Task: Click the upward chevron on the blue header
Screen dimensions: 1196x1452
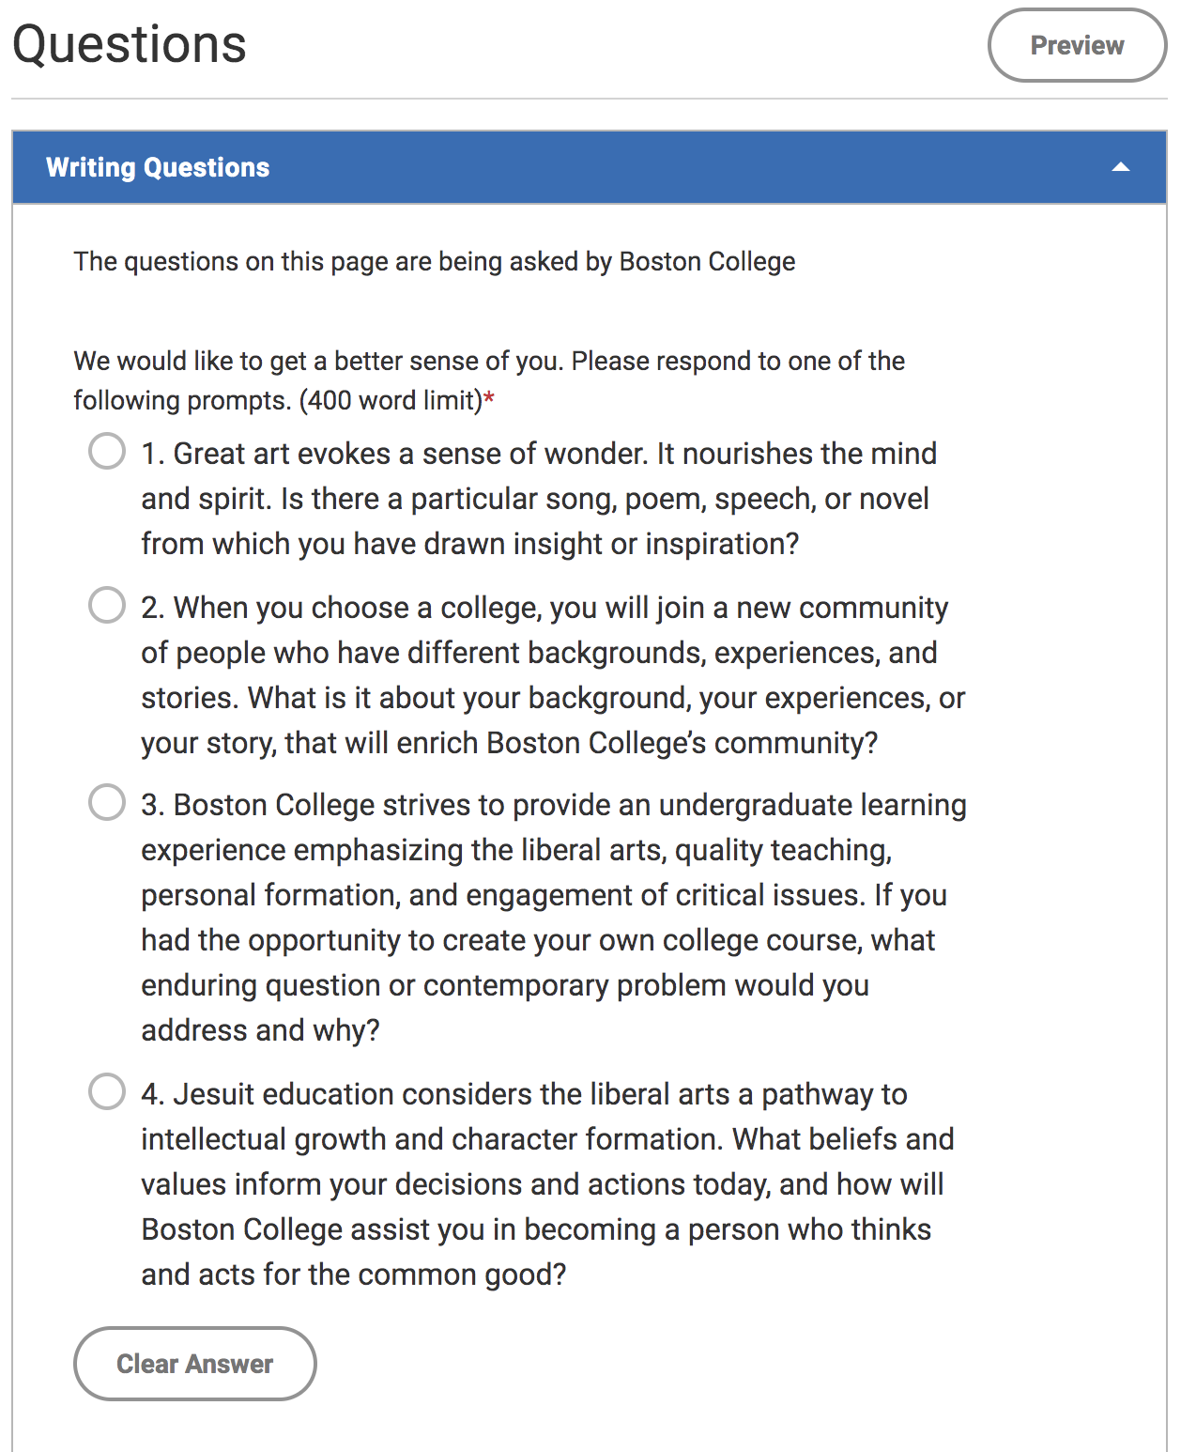Action: coord(1123,167)
